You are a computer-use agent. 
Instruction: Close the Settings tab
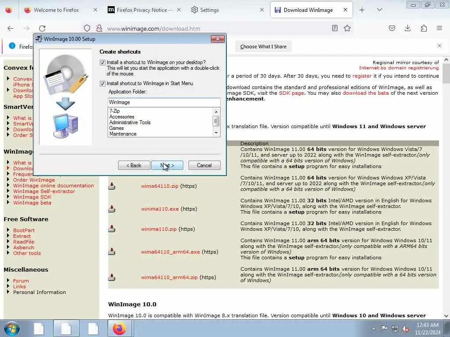262,10
